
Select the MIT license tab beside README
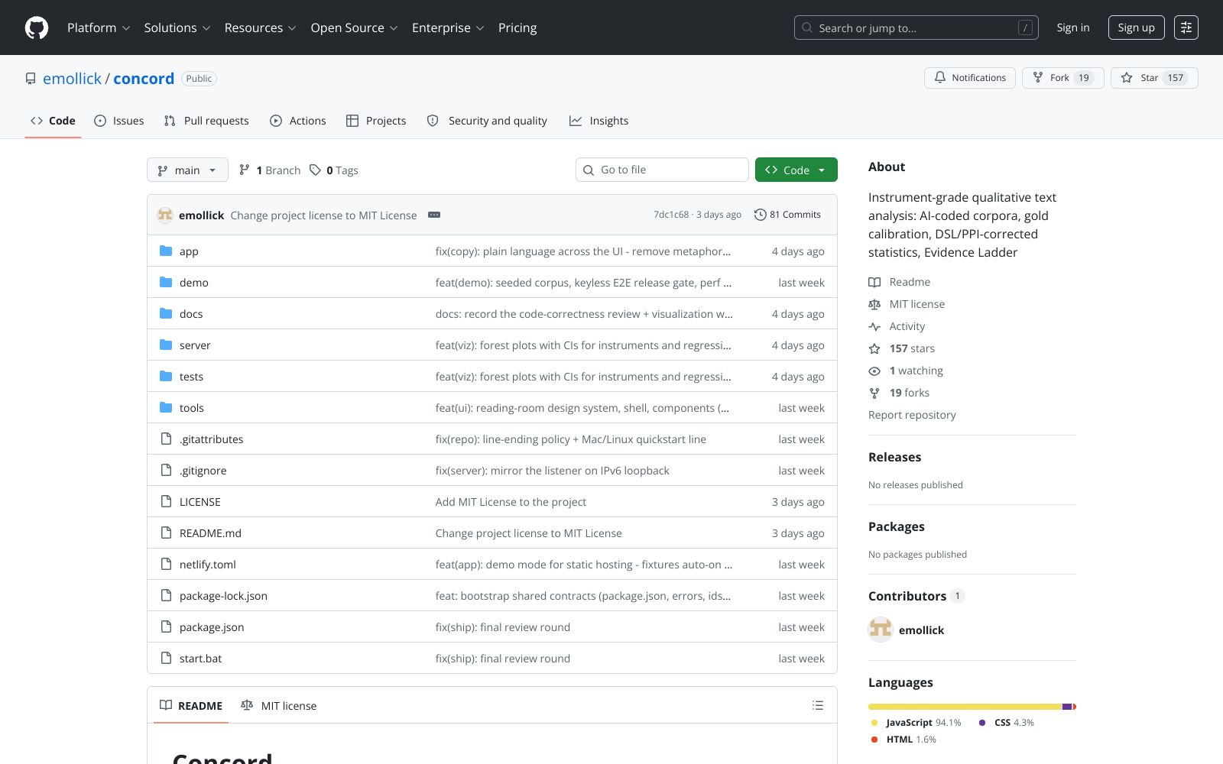coord(278,705)
